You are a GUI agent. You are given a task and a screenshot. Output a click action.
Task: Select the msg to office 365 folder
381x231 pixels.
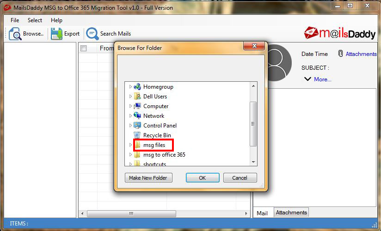(x=164, y=155)
